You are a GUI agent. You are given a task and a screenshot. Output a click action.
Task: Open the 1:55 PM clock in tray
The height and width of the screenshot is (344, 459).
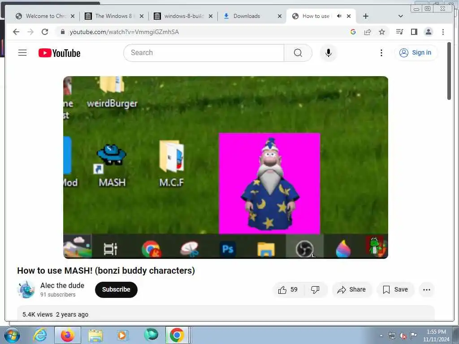pos(436,335)
